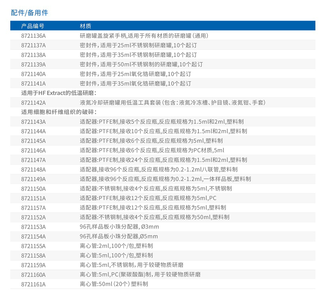
Task: Click the 50ml不锈钢制的研磨罐 seal description
Action: (141, 64)
